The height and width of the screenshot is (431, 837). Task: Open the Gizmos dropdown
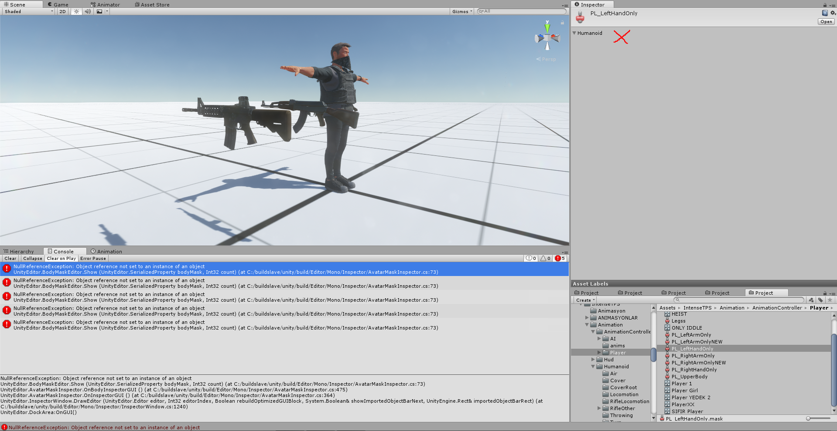[x=462, y=11]
